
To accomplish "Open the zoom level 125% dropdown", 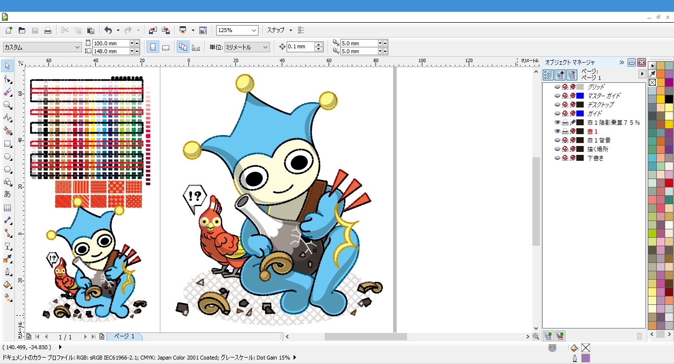I will [254, 30].
